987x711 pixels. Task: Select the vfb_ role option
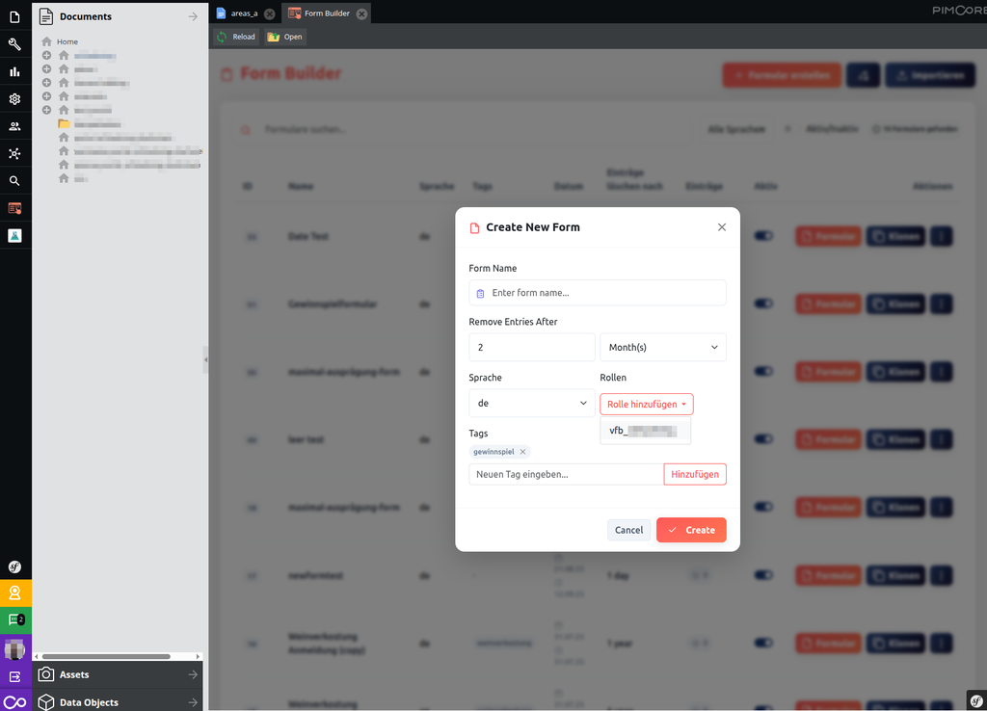(645, 431)
